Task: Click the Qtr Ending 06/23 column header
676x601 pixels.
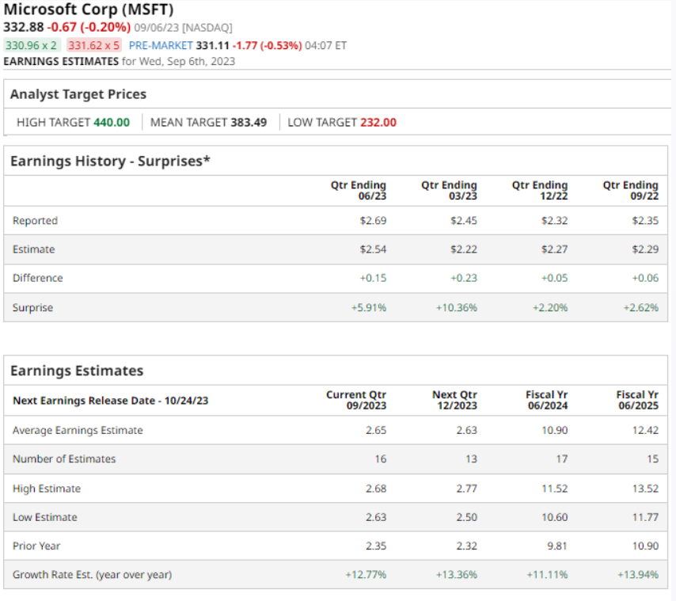Action: [359, 190]
